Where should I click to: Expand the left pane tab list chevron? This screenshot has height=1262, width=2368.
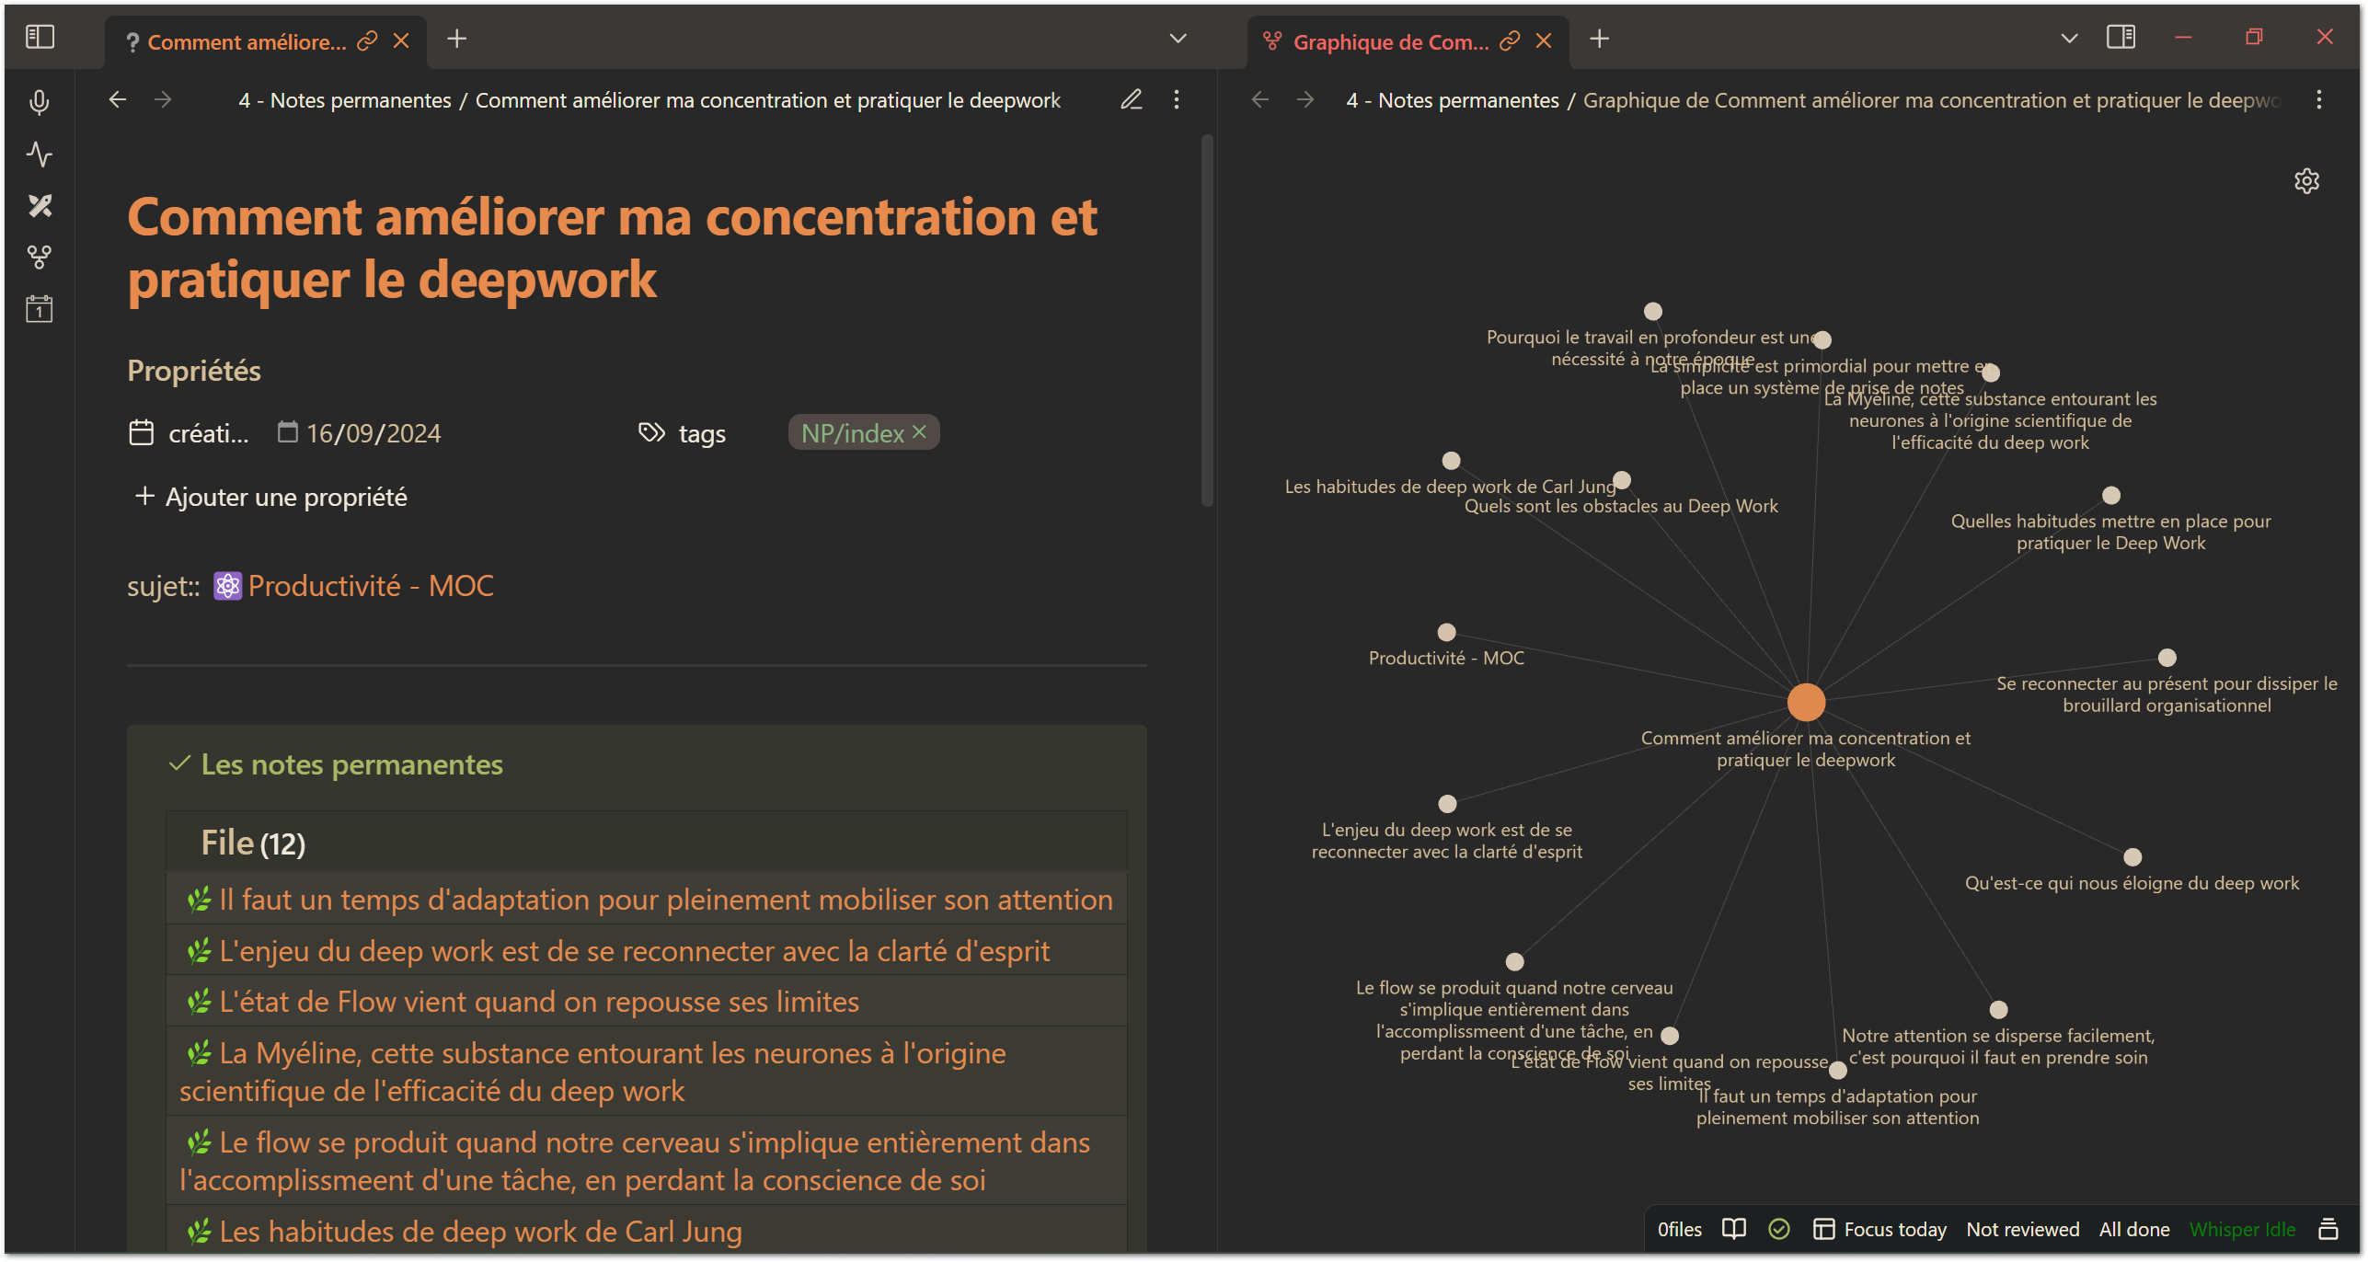(x=1177, y=39)
